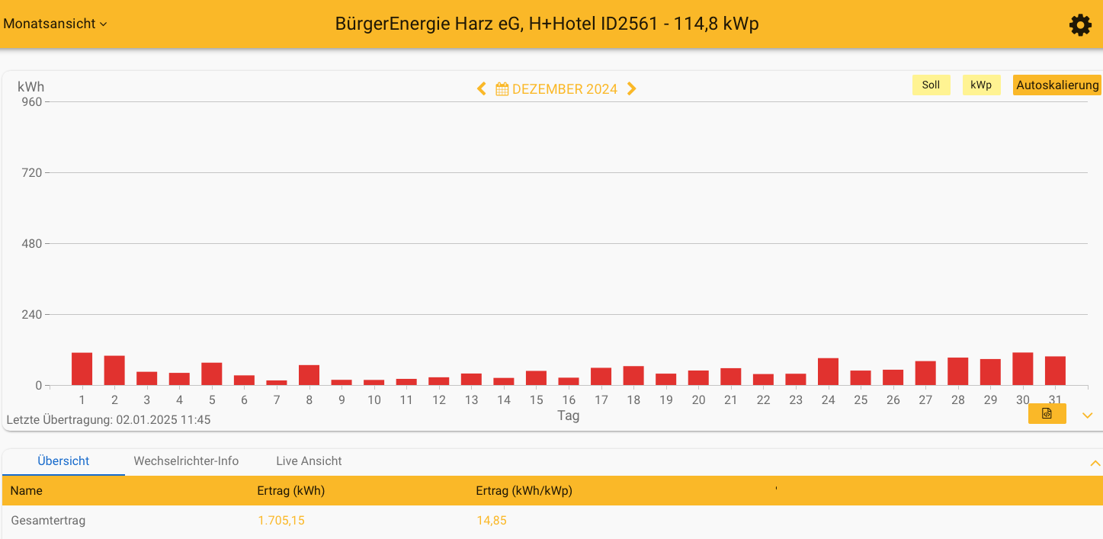
Task: Open the calendar date picker icon
Action: (502, 88)
